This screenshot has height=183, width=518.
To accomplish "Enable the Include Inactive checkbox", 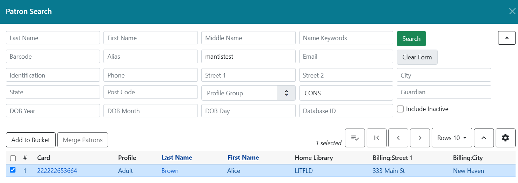I will (x=401, y=109).
